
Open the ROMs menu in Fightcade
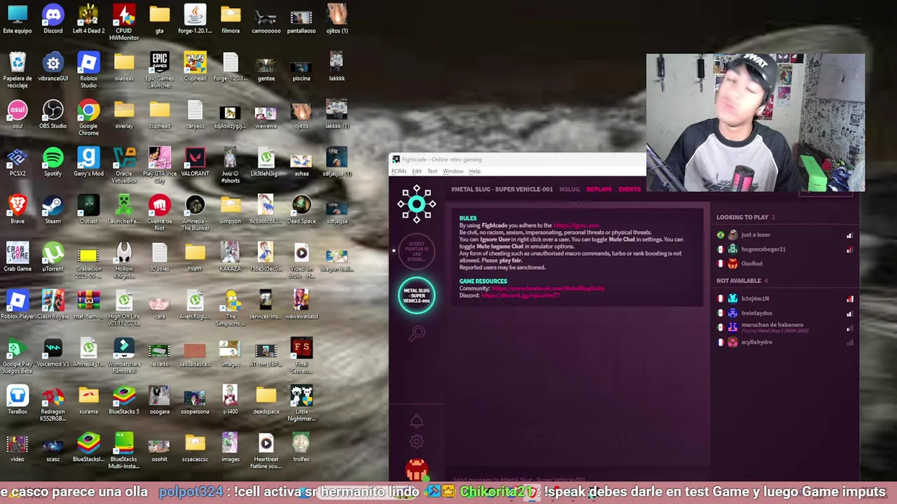[399, 171]
